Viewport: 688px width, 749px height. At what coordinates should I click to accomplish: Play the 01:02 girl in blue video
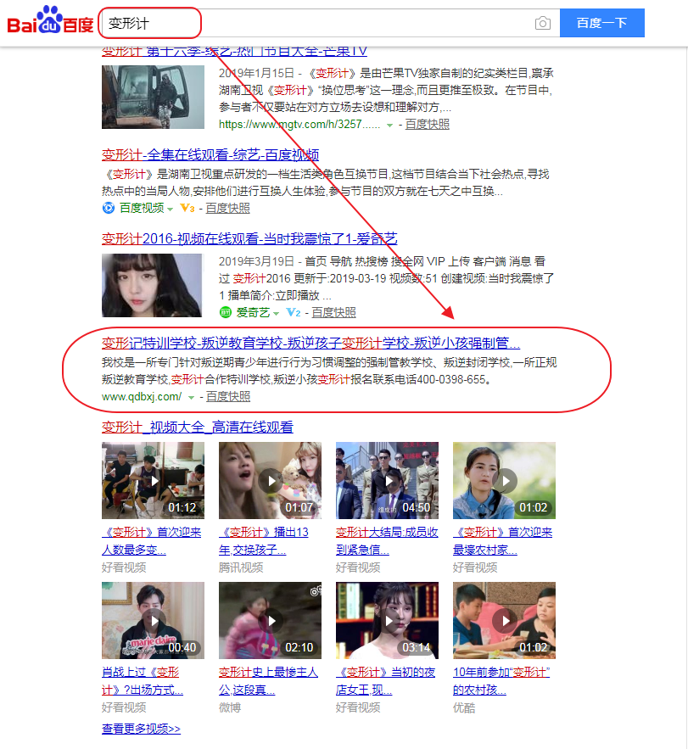click(504, 481)
